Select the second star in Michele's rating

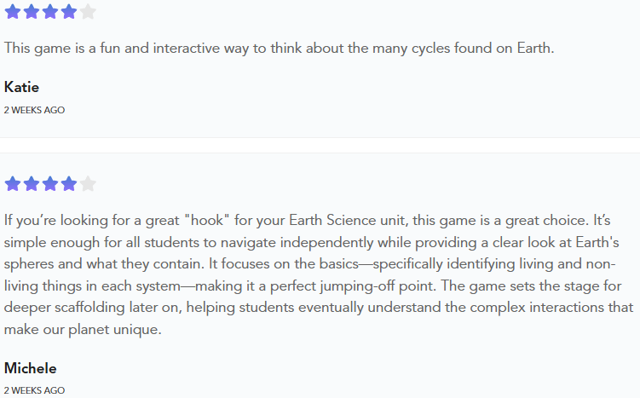pos(32,184)
